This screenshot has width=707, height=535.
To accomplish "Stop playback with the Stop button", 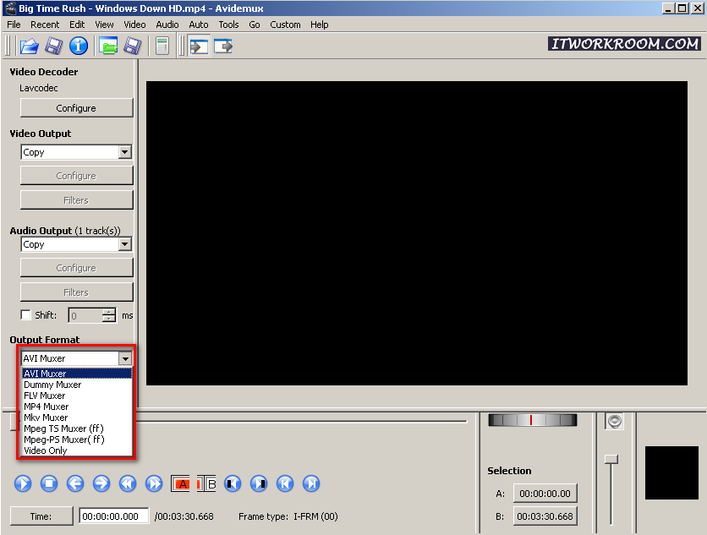I will pyautogui.click(x=49, y=483).
